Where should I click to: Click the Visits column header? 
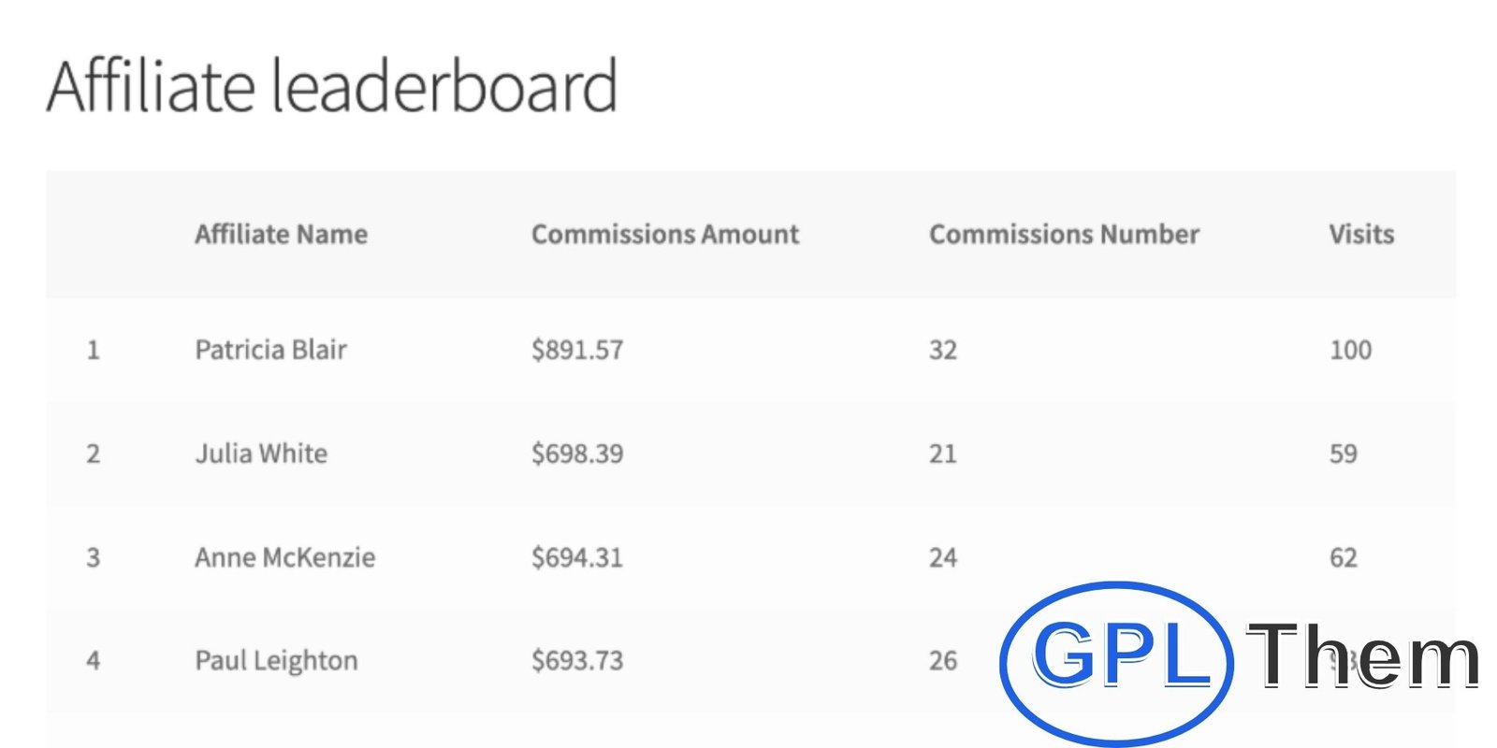point(1361,234)
